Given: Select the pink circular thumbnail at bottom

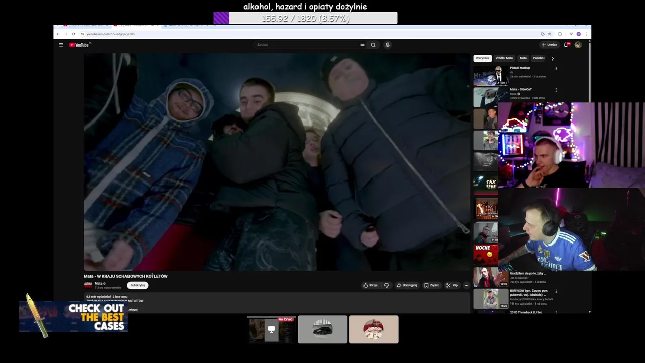Looking at the screenshot, I should pos(373,329).
